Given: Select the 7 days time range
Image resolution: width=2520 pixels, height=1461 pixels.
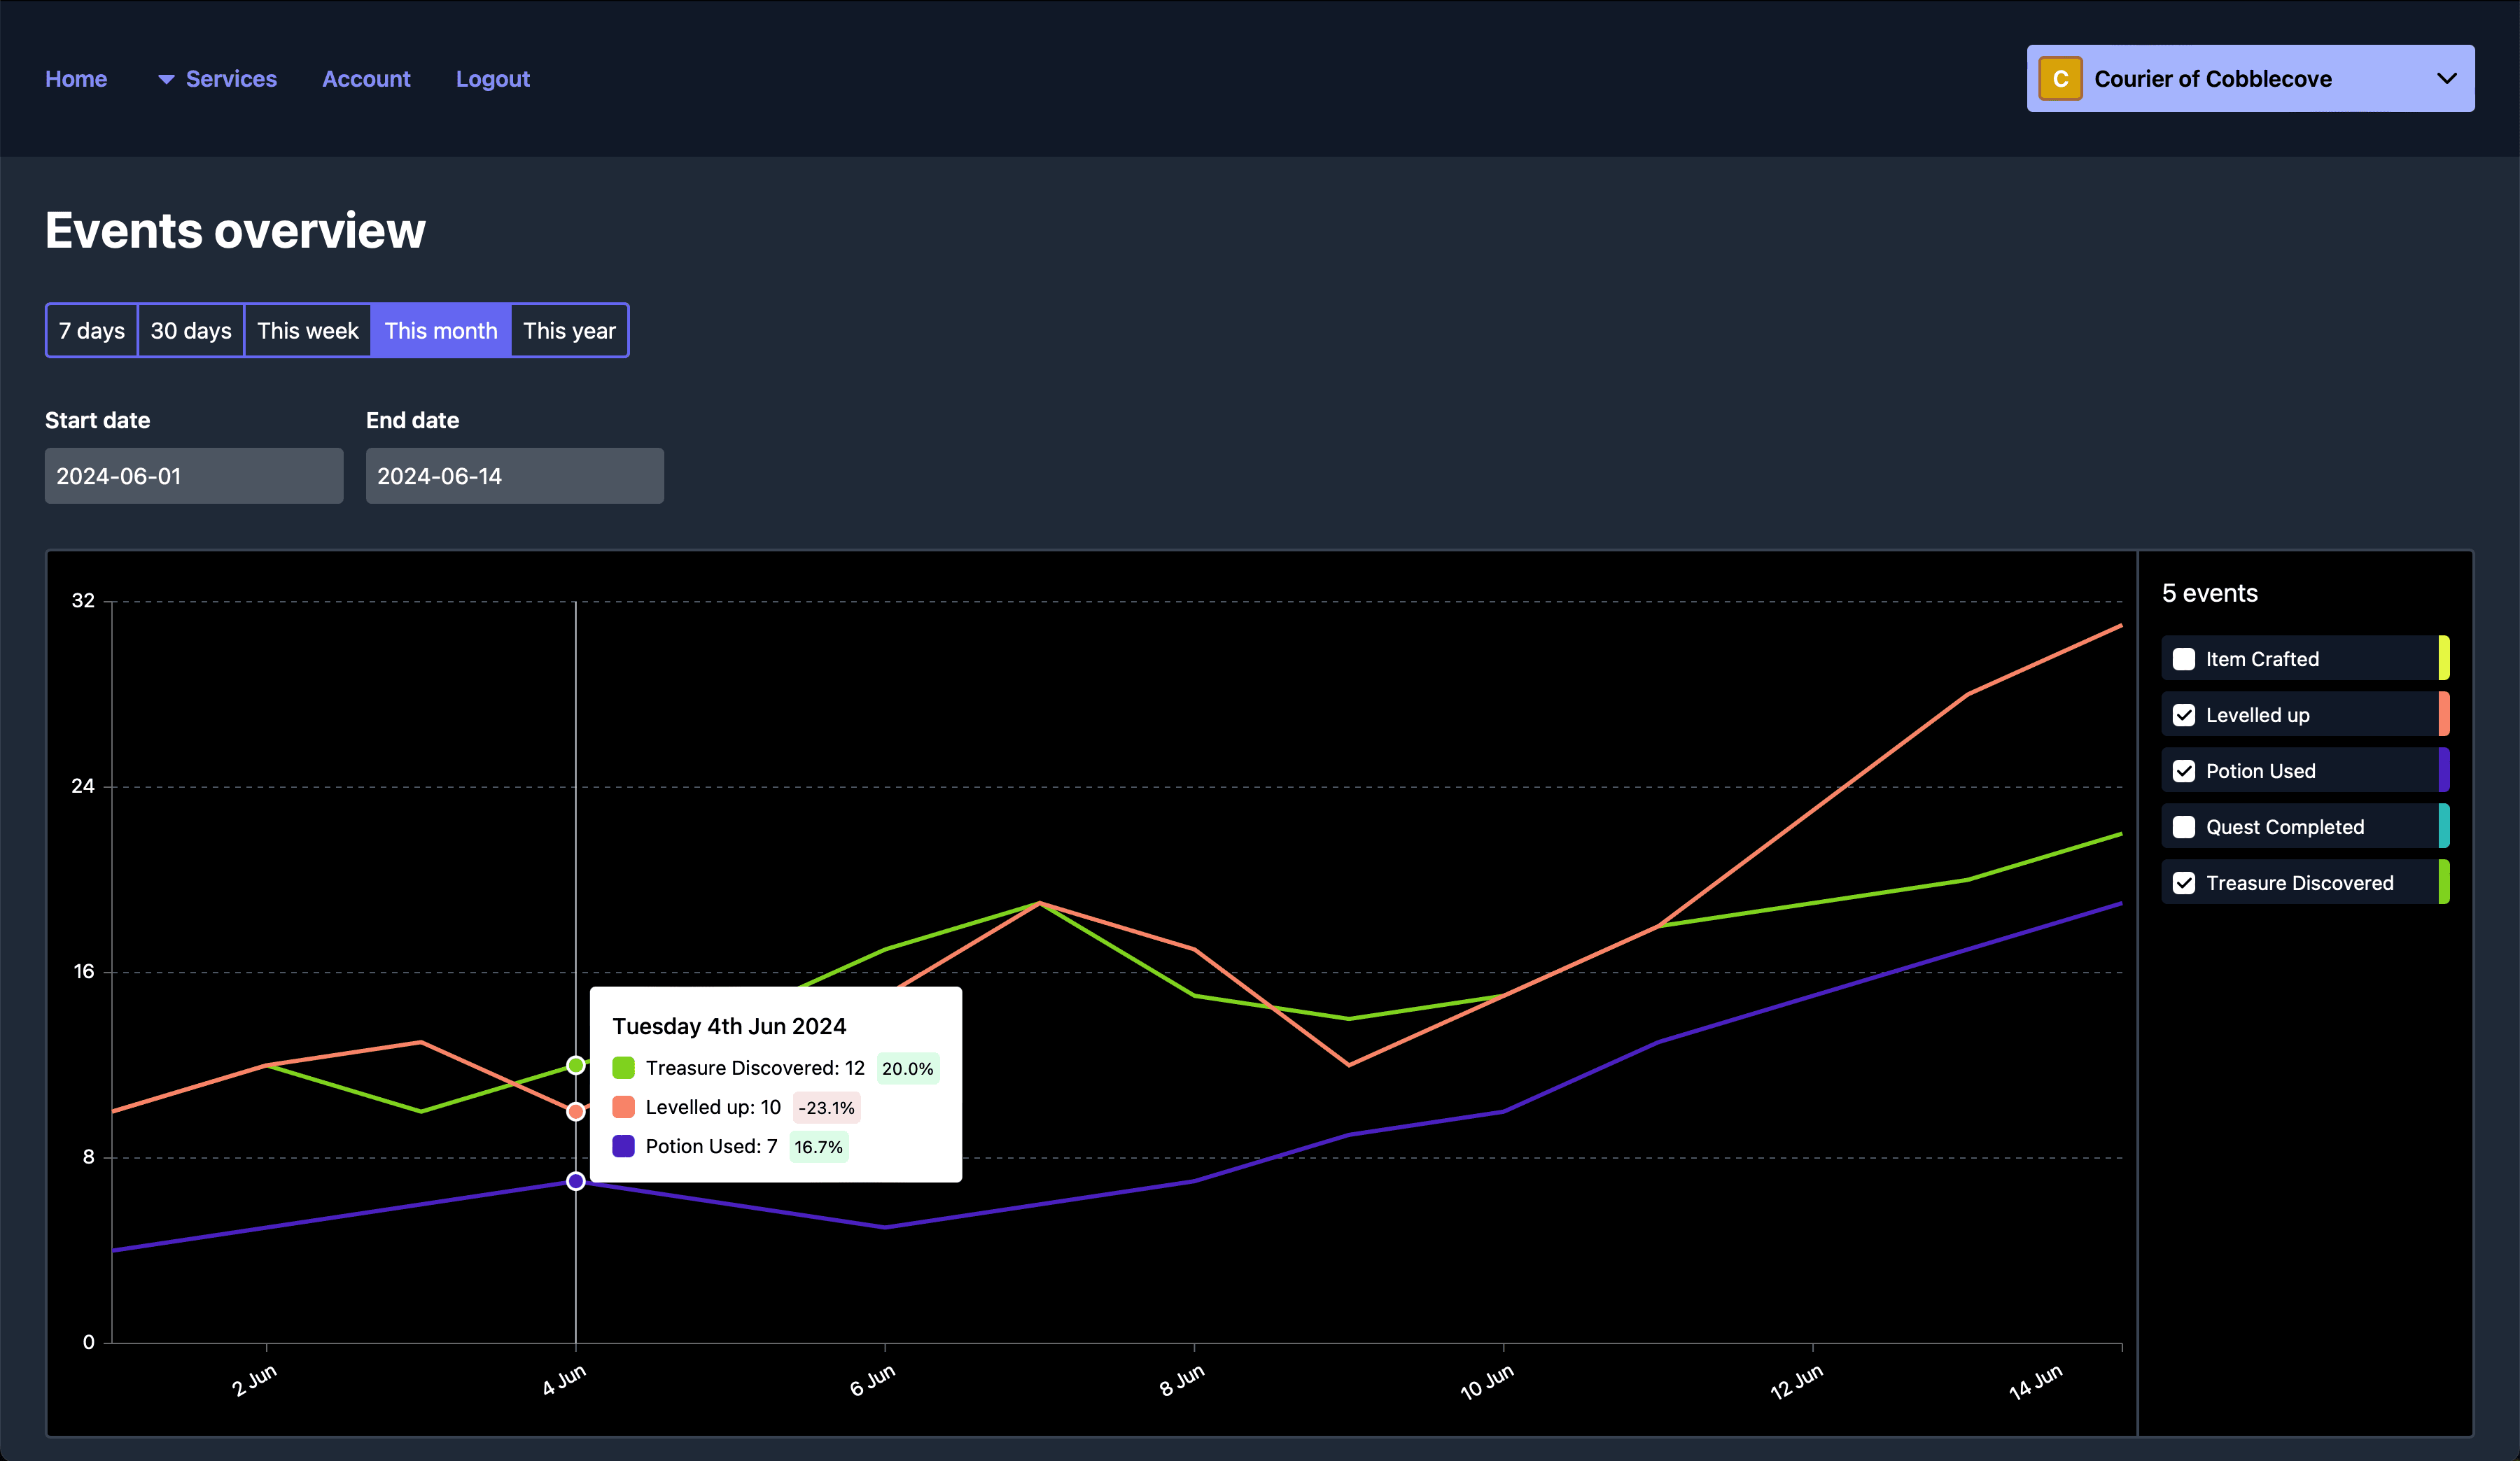Looking at the screenshot, I should tap(91, 330).
